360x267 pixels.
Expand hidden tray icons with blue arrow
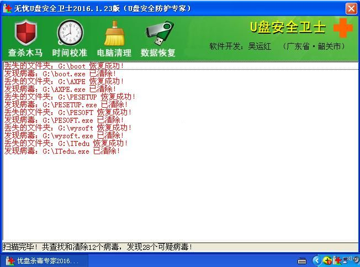(x=317, y=261)
